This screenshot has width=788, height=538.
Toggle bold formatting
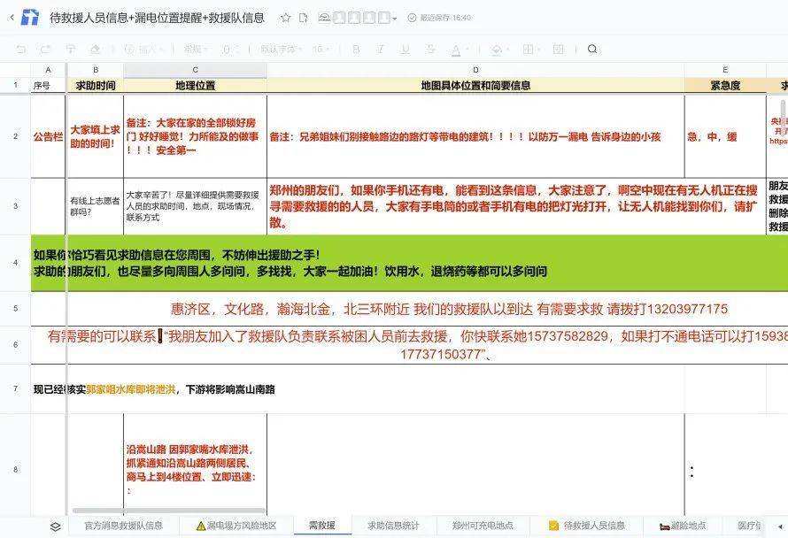pyautogui.click(x=356, y=50)
